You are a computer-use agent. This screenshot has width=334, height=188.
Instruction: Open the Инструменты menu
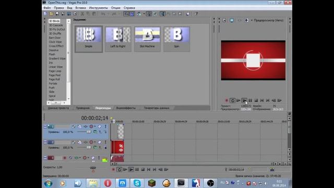click(x=99, y=8)
